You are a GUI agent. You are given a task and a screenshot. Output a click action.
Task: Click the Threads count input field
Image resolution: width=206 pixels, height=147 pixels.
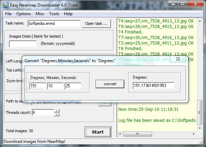[43, 112]
